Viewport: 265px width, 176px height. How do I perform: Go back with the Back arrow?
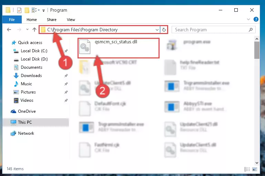pos(9,30)
